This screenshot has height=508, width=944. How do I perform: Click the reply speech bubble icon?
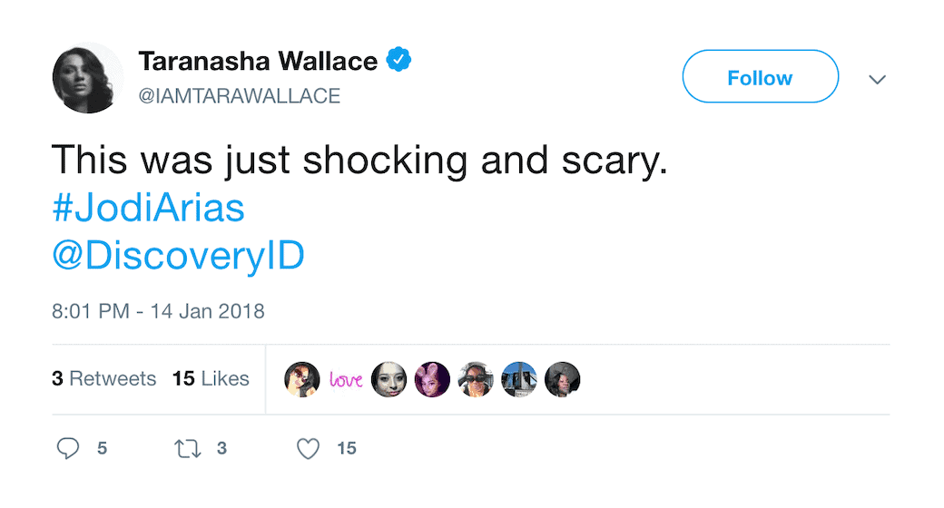coord(69,448)
